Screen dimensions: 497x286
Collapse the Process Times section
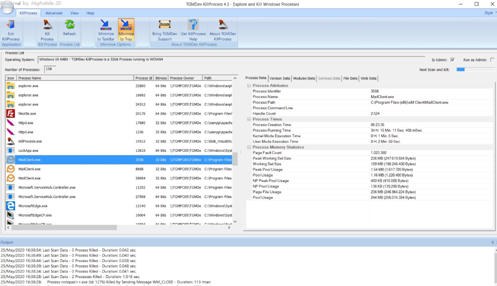coord(249,119)
